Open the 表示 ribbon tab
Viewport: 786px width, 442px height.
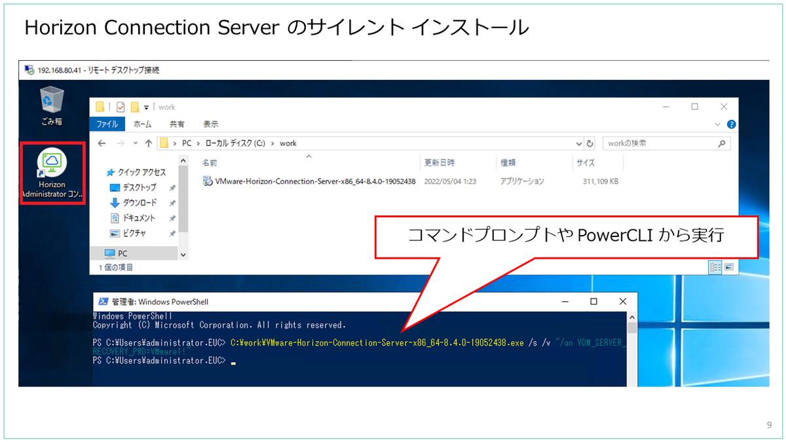(x=210, y=124)
